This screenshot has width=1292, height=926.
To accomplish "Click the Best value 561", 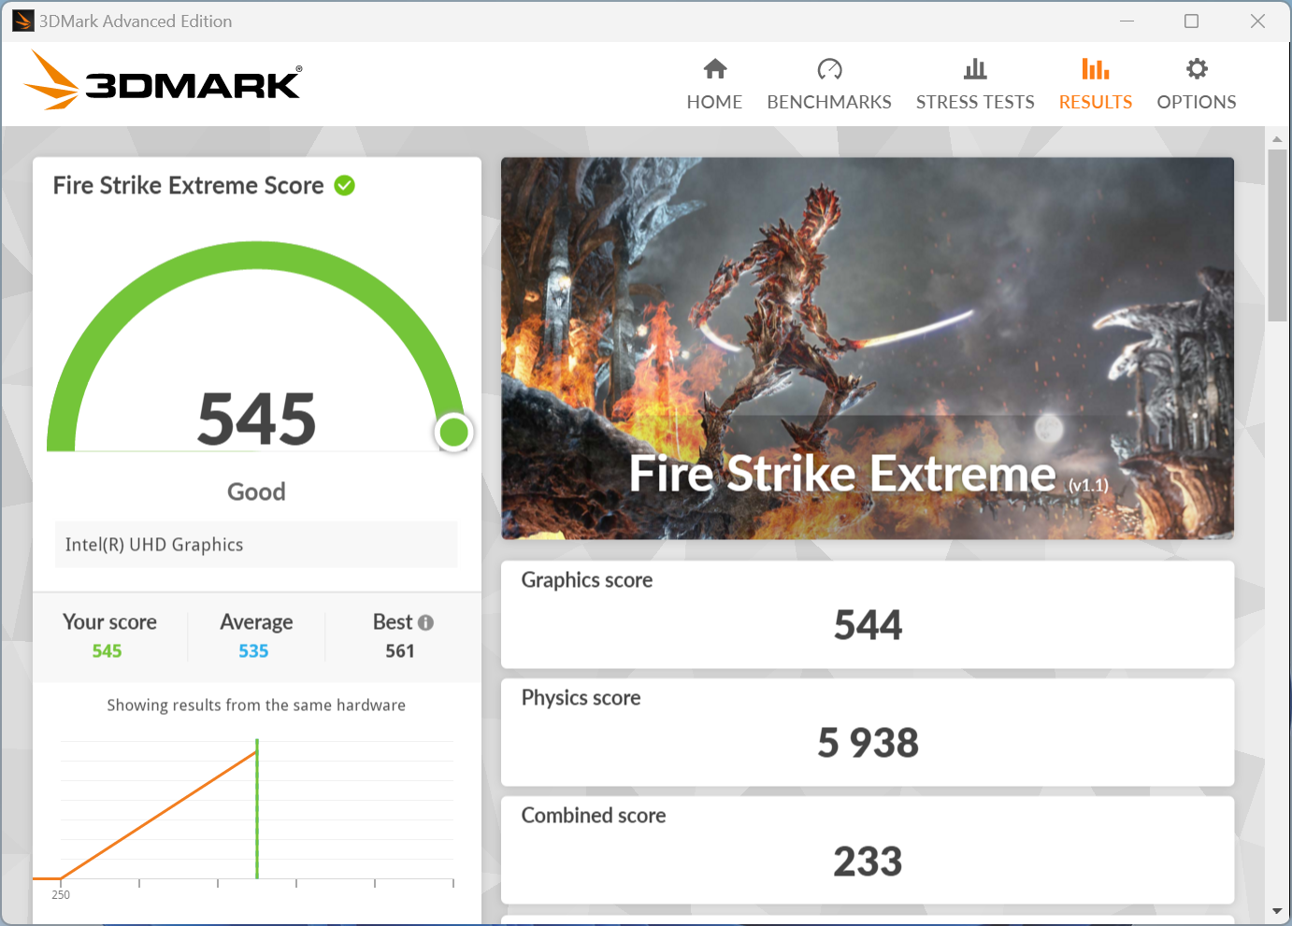I will pos(400,651).
